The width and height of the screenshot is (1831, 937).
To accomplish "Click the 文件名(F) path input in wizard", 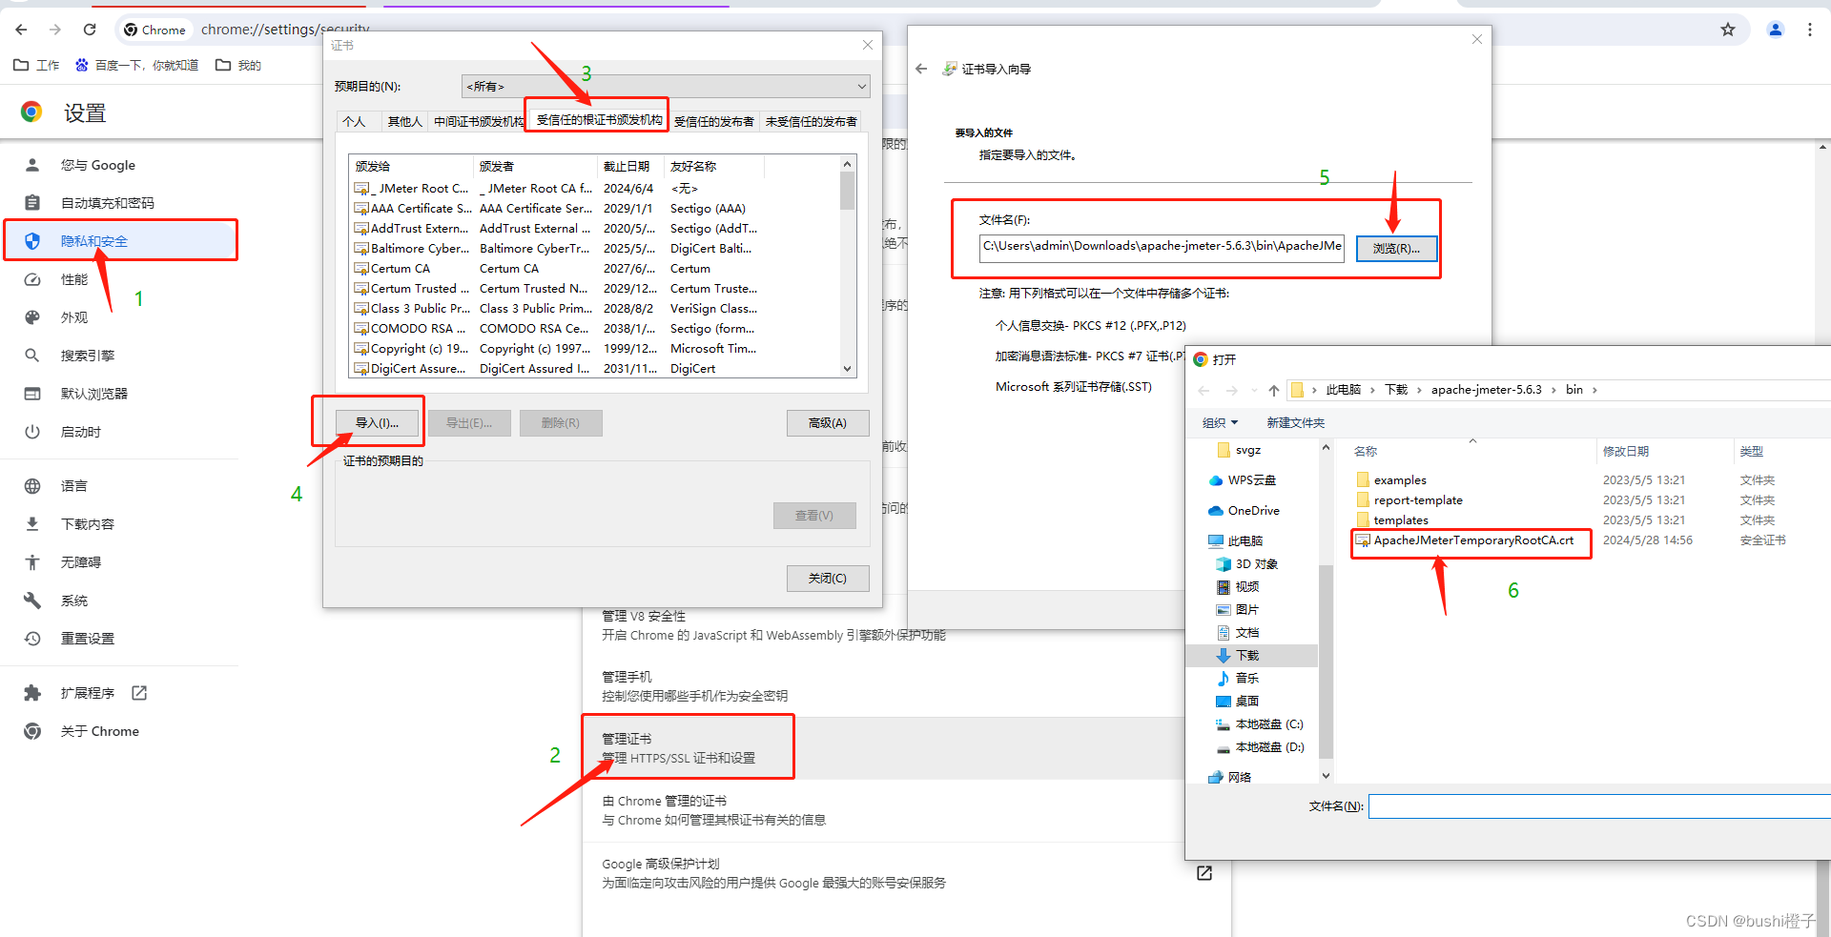I will click(x=1162, y=247).
